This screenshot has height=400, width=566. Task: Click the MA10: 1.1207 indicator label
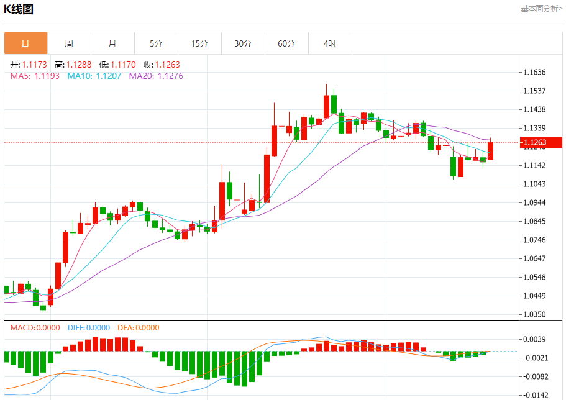[94, 76]
